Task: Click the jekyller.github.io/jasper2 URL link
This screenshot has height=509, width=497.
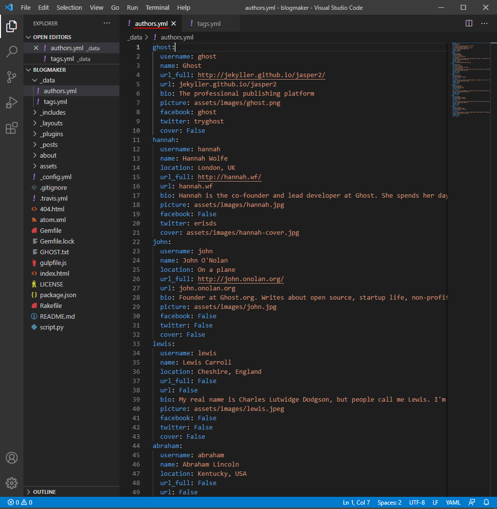Action: (261, 75)
